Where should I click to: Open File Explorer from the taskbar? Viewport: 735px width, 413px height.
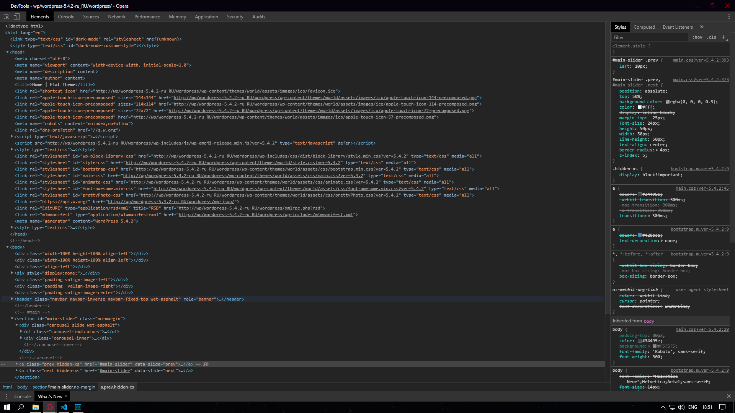(35, 407)
